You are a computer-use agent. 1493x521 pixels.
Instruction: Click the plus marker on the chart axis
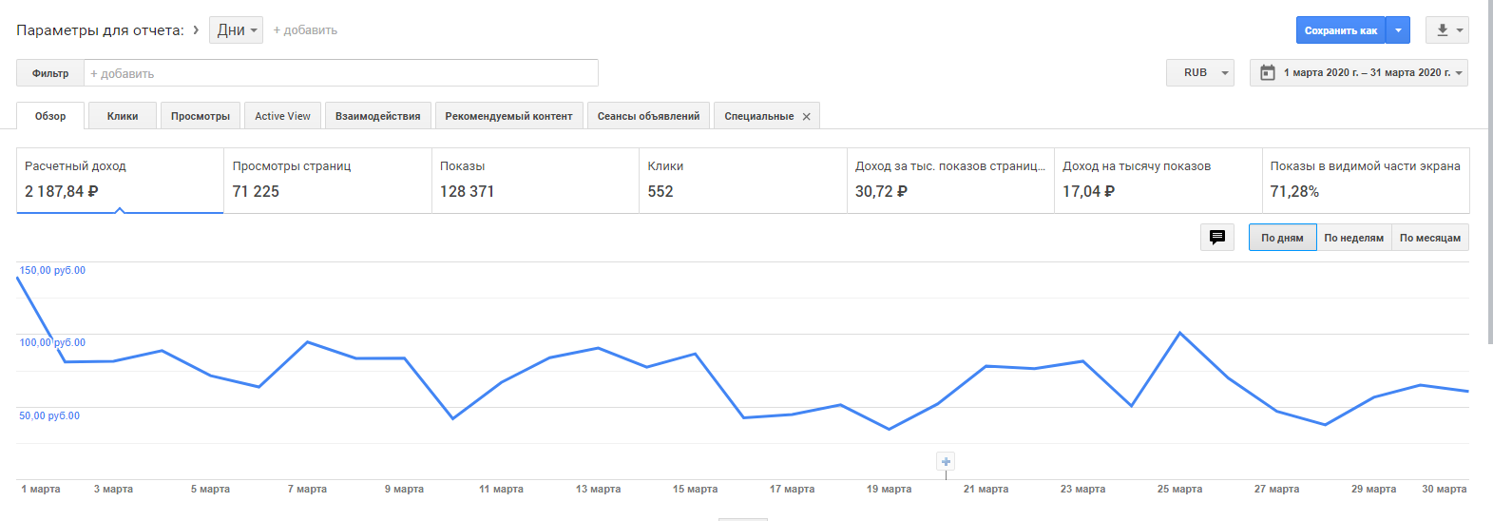[x=946, y=462]
